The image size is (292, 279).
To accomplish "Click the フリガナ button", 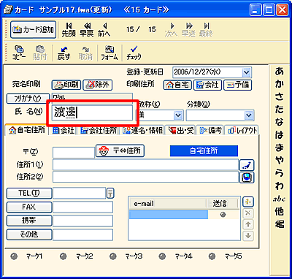I will pyautogui.click(x=28, y=98).
